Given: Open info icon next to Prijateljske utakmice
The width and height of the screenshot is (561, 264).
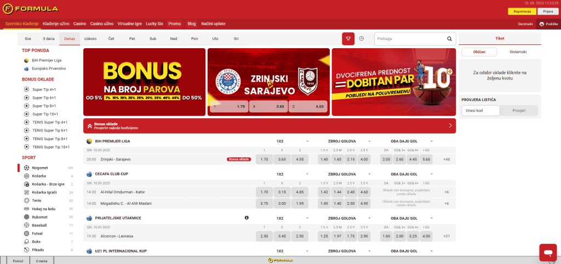Looking at the screenshot, I should click(x=247, y=218).
